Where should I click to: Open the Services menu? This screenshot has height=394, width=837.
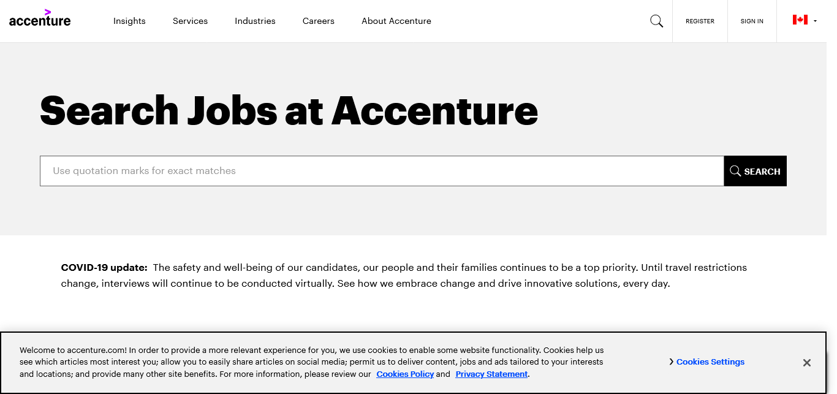(190, 21)
